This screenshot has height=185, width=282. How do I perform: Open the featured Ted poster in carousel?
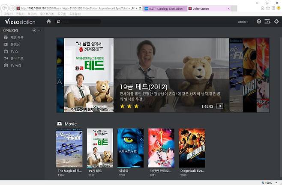click(x=89, y=75)
